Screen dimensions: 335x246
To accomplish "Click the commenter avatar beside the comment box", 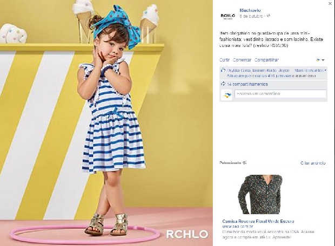I will (x=227, y=94).
